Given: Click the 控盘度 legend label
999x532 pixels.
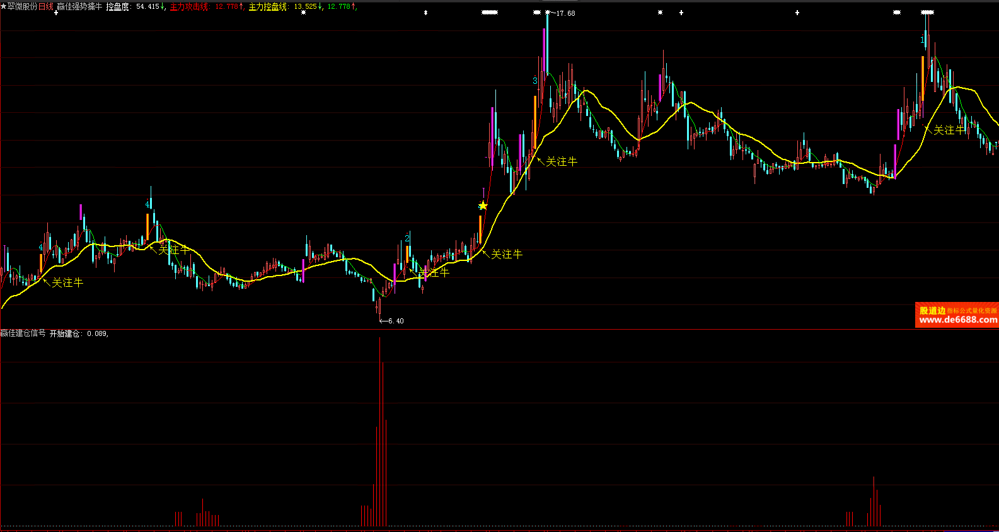Looking at the screenshot, I should pos(117,6).
